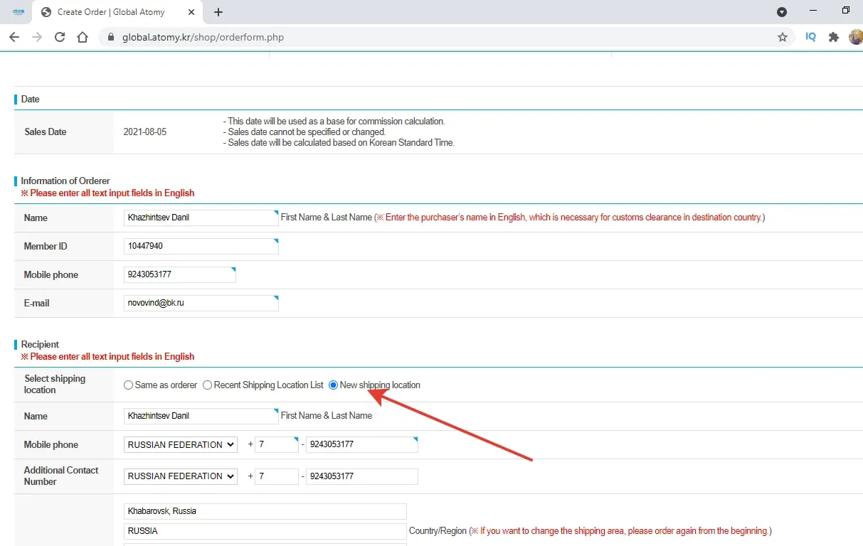Click the Member ID input field
863x546 pixels.
[201, 246]
